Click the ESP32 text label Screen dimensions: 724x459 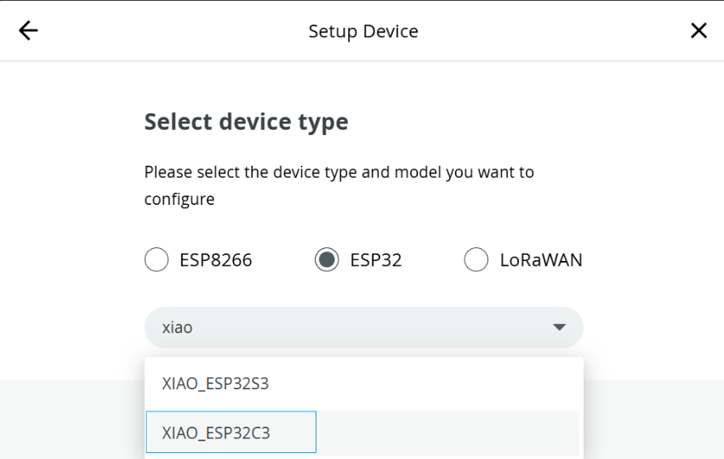point(376,260)
